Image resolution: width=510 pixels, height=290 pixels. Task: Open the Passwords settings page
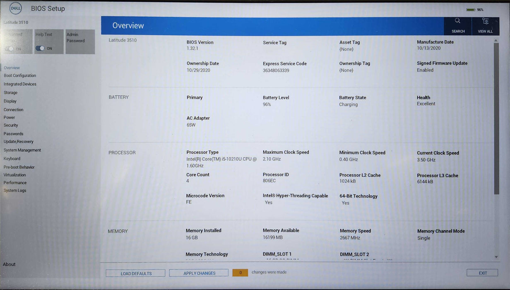tap(13, 133)
